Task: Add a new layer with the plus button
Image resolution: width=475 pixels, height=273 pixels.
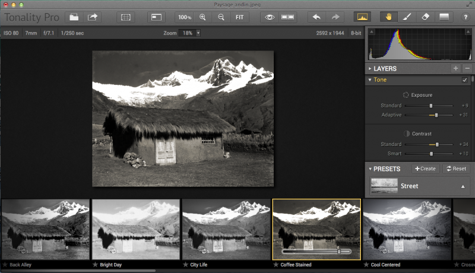Action: pos(455,69)
